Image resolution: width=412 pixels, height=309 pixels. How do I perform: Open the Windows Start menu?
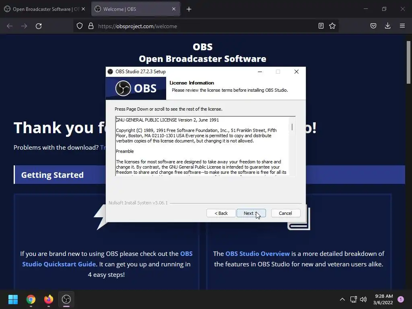click(x=13, y=299)
